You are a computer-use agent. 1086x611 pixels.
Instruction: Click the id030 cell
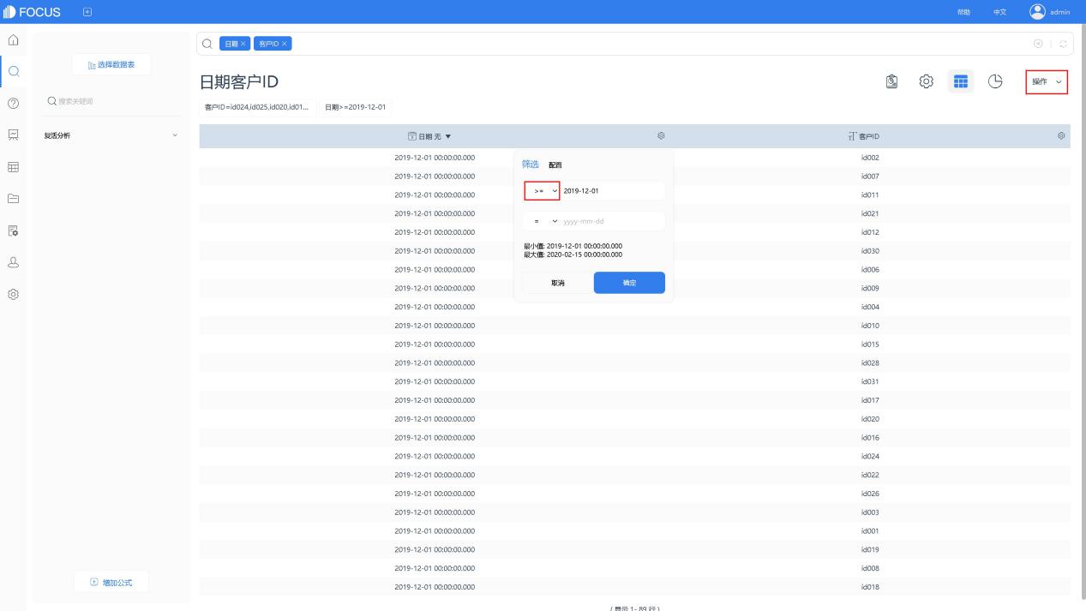pyautogui.click(x=870, y=251)
